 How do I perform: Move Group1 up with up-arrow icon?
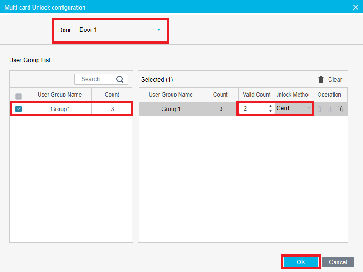tap(319, 109)
